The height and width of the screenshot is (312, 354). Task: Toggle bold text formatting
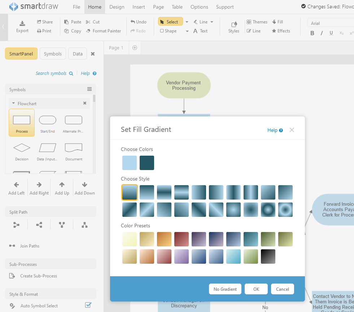click(x=312, y=33)
